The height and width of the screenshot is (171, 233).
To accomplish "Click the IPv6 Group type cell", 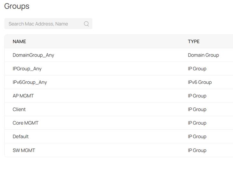I will coord(200,82).
